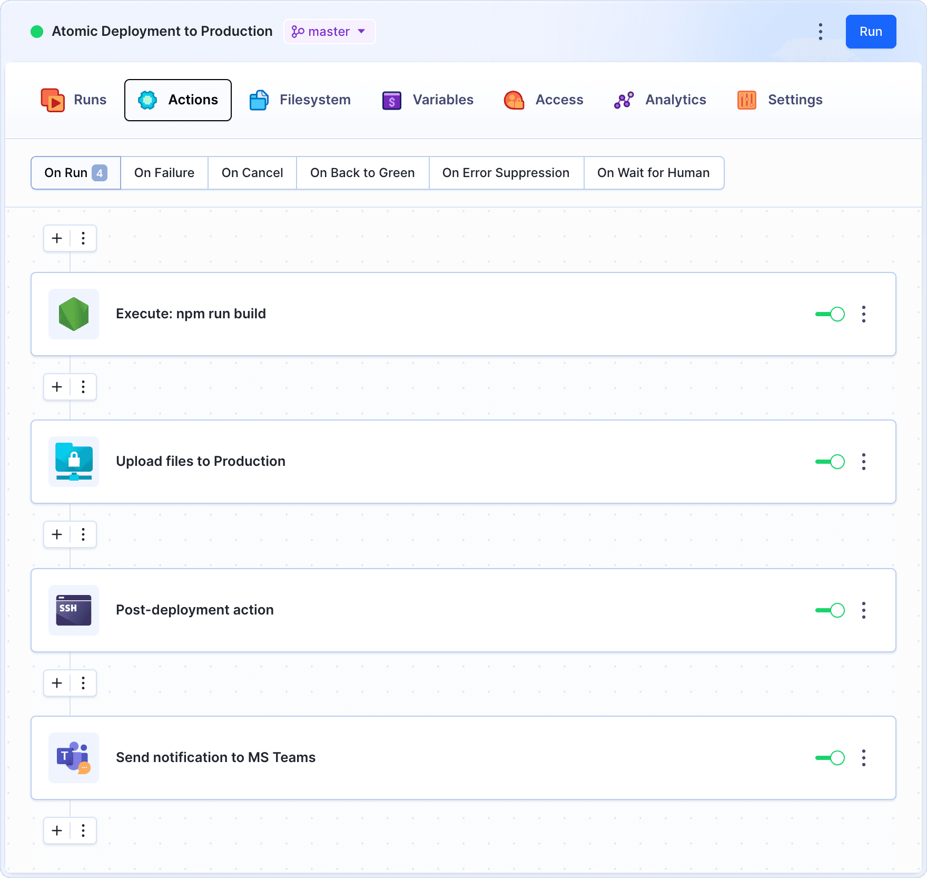This screenshot has width=927, height=878.
Task: Disable the Execute npm run build action
Action: [x=830, y=314]
